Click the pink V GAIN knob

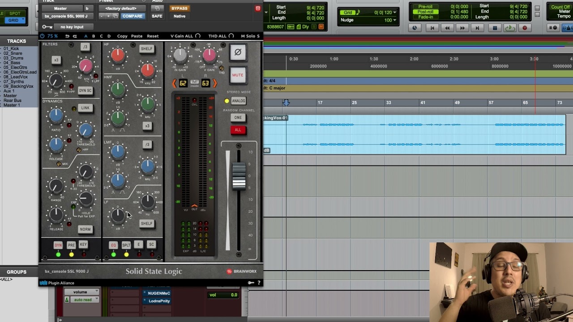tap(209, 55)
